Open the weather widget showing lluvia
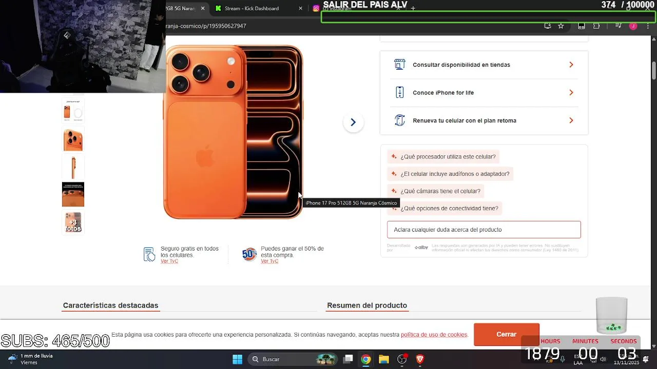 tap(31, 359)
